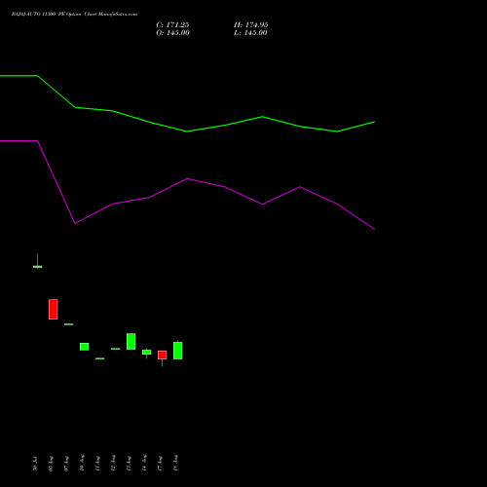487x487 pixels.
Task: Select the high value H: 174.95
Action: tap(251, 25)
